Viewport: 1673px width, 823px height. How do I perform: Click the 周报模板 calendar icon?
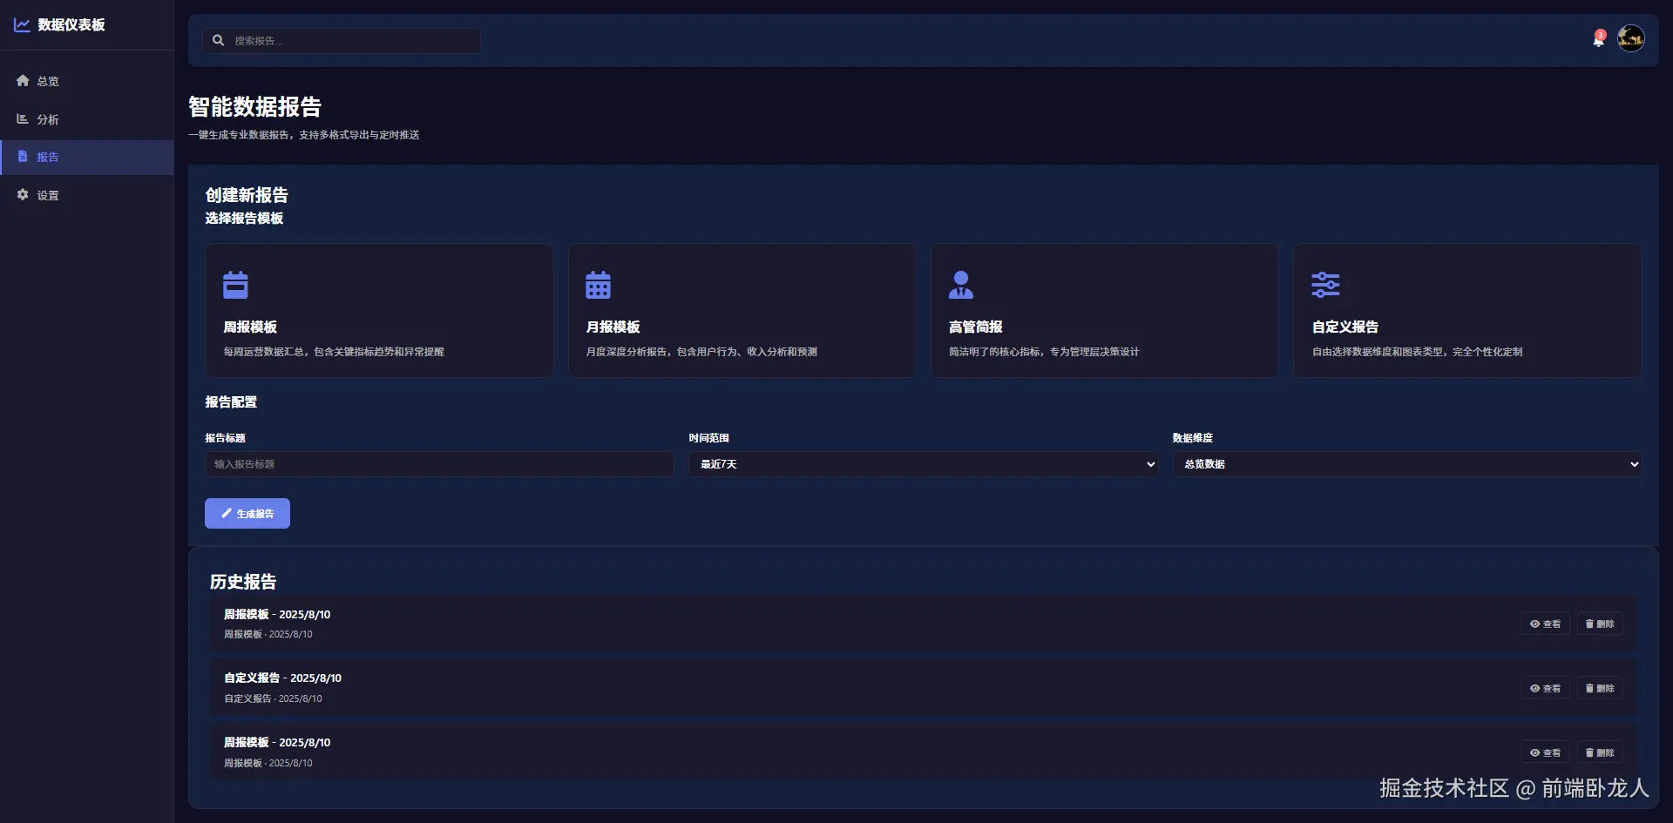tap(235, 285)
